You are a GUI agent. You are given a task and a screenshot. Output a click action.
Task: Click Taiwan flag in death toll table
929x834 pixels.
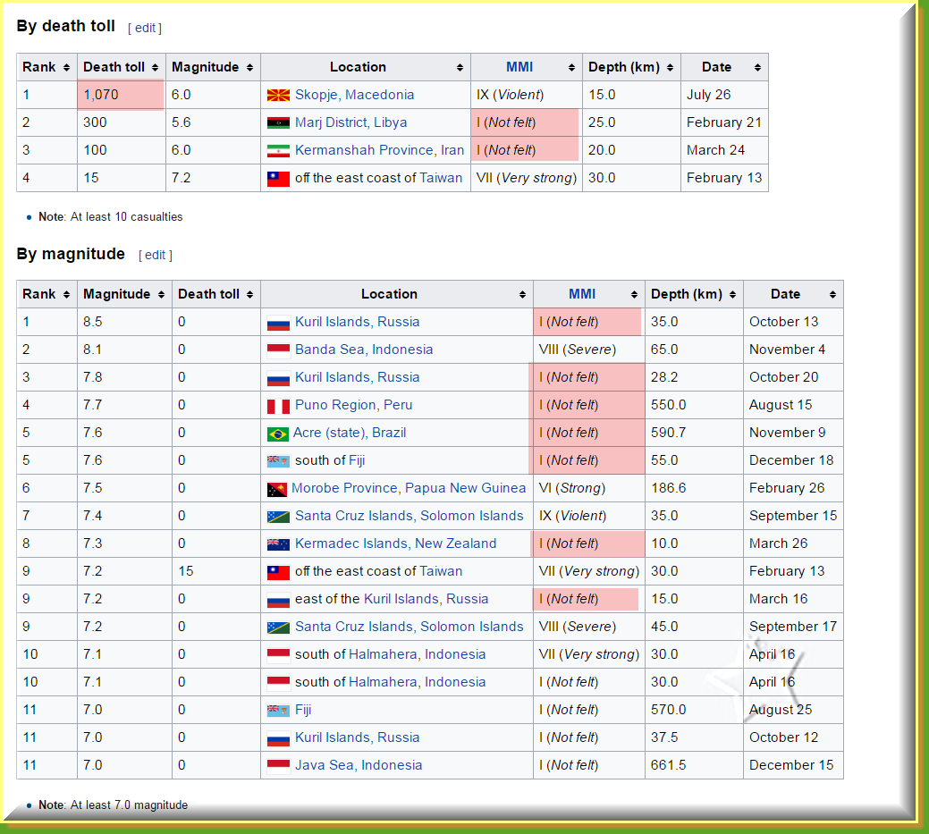[x=278, y=178]
